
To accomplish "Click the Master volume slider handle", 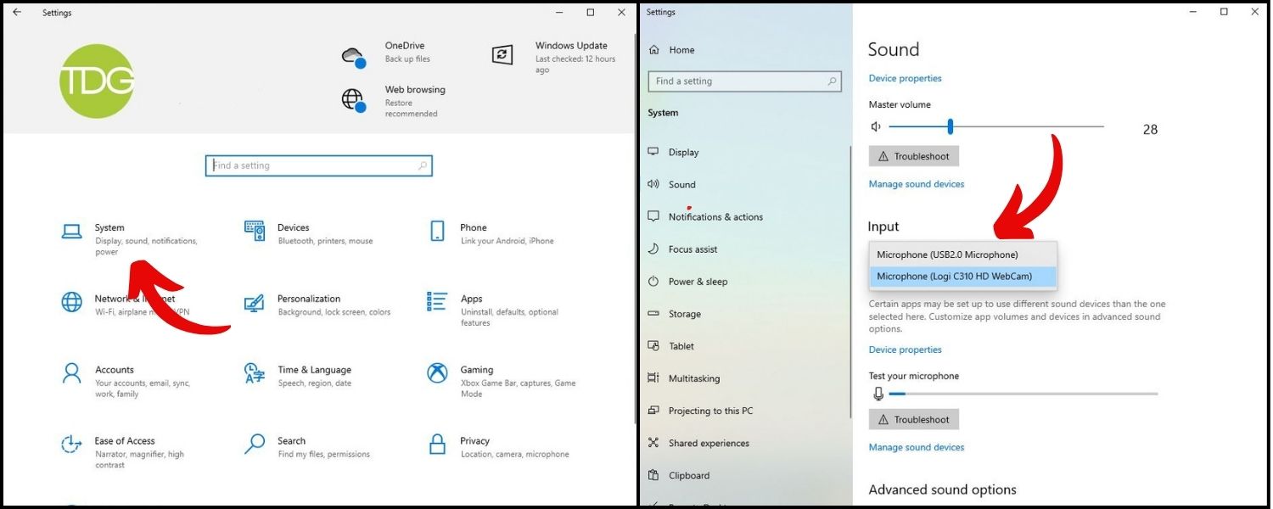I will (951, 127).
